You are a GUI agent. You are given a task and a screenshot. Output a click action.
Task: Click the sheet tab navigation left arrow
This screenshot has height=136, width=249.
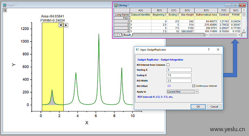[116, 35]
